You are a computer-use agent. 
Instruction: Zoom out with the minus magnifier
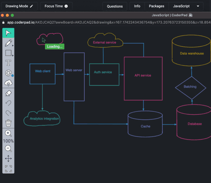coord(8,149)
